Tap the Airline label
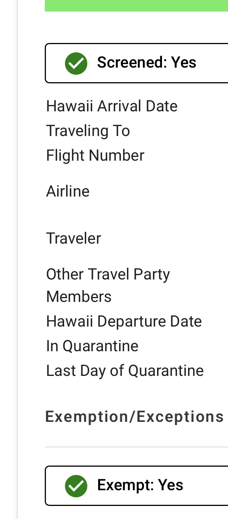Screen dimensions: 228x519 [x=68, y=191]
